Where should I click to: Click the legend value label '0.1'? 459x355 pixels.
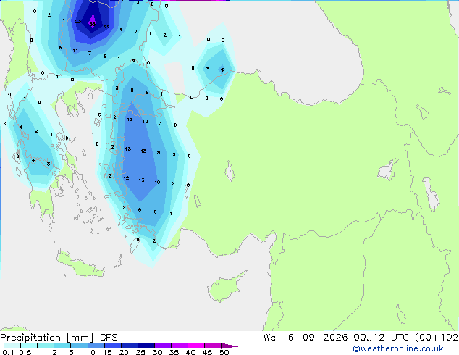[8, 352]
